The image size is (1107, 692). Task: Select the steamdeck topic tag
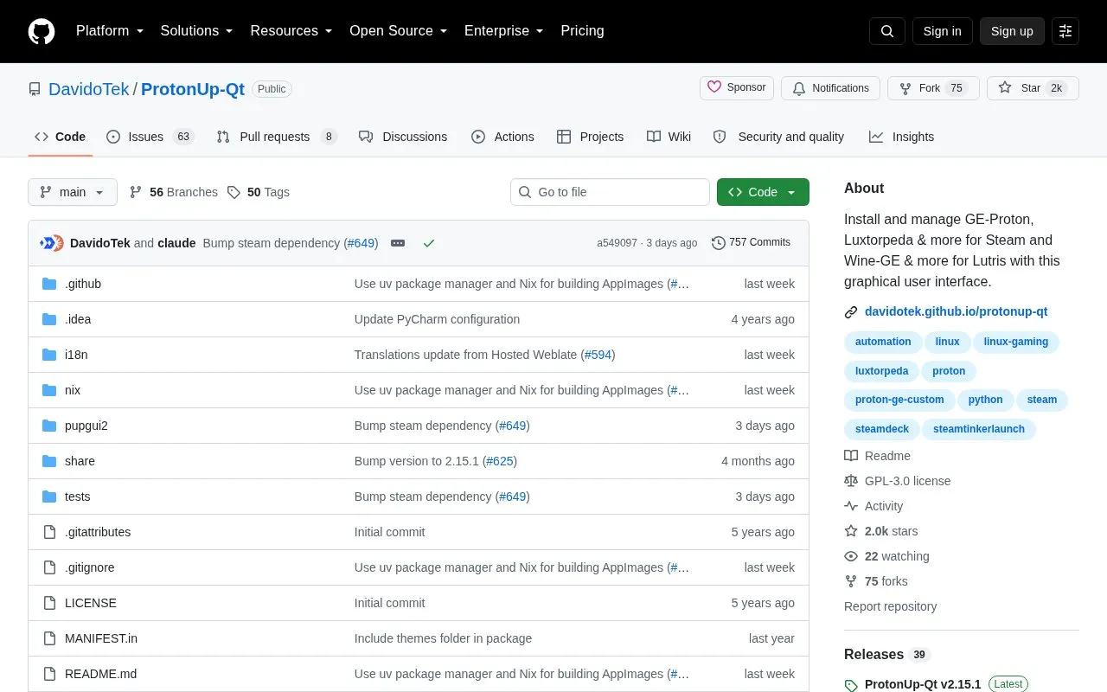point(882,429)
